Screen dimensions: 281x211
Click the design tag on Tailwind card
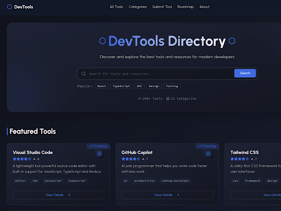tap(272, 181)
